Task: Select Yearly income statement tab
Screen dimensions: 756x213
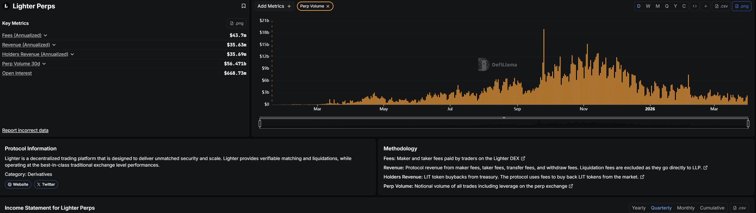Action: click(639, 208)
